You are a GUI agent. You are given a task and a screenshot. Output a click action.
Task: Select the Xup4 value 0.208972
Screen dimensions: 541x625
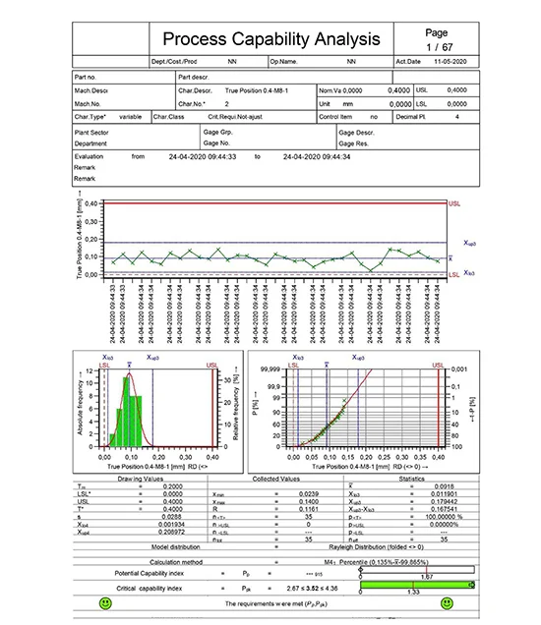point(171,532)
